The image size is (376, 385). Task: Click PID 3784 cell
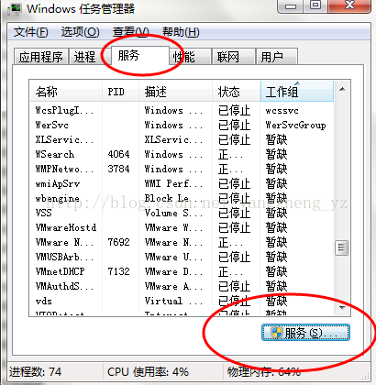[118, 169]
